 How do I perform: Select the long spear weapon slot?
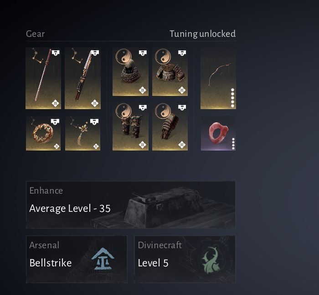[x=43, y=78]
